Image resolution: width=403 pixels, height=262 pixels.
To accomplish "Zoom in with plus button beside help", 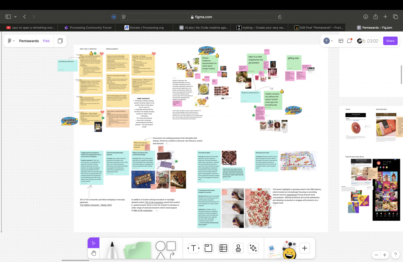I will tap(385, 255).
